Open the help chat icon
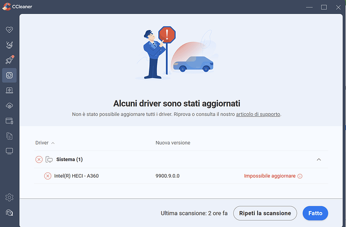The height and width of the screenshot is (227, 346). [9, 212]
